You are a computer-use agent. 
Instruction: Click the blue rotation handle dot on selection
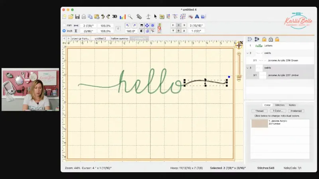pyautogui.click(x=229, y=77)
